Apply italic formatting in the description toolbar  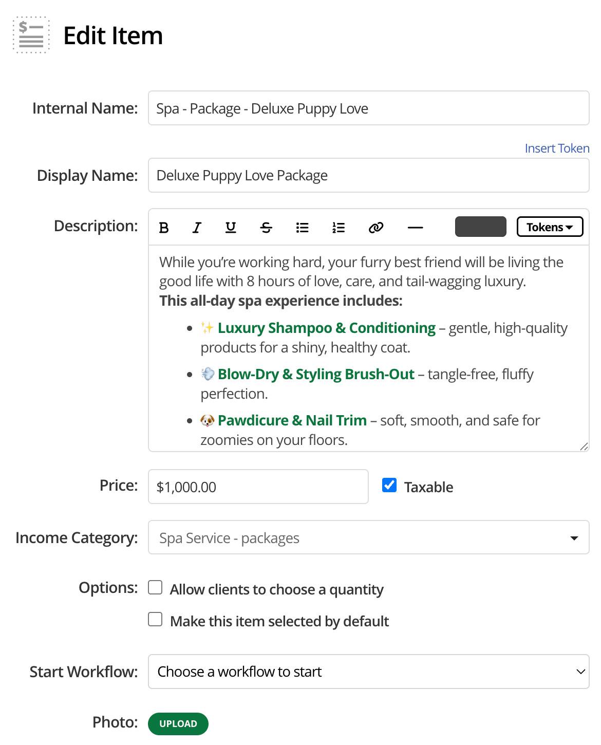click(x=197, y=228)
